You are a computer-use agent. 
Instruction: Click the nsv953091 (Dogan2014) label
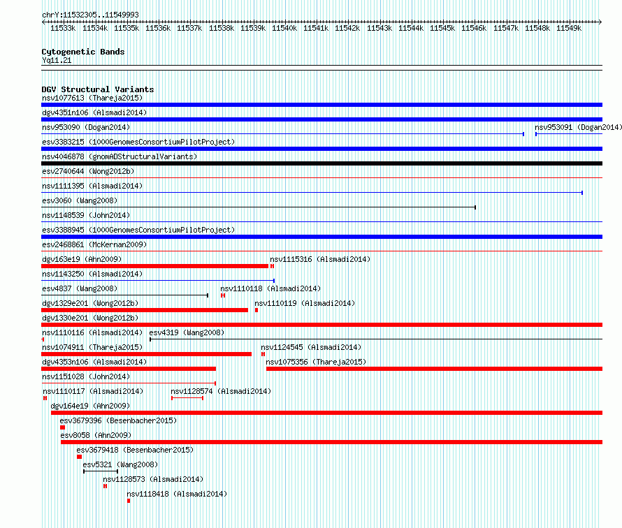(x=579, y=127)
